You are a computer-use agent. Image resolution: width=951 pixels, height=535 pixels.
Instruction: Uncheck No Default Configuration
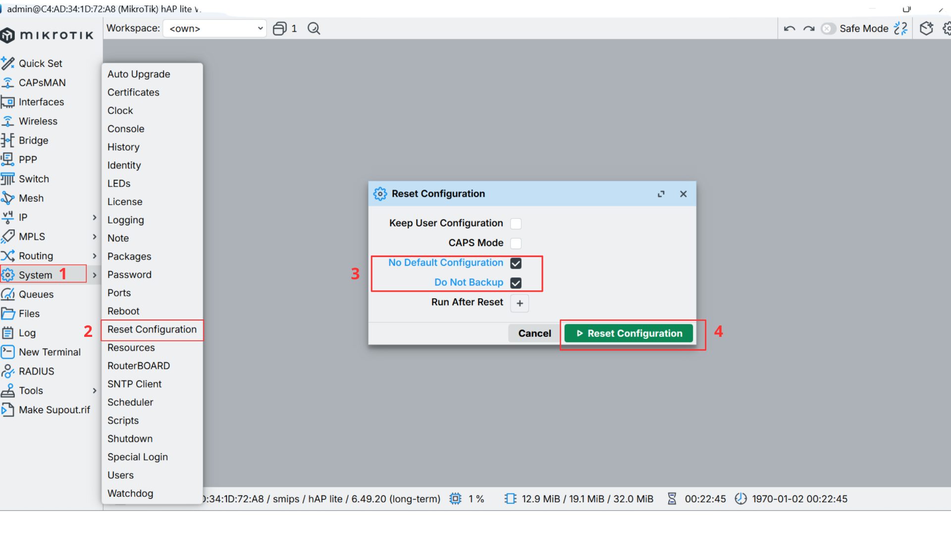tap(516, 263)
